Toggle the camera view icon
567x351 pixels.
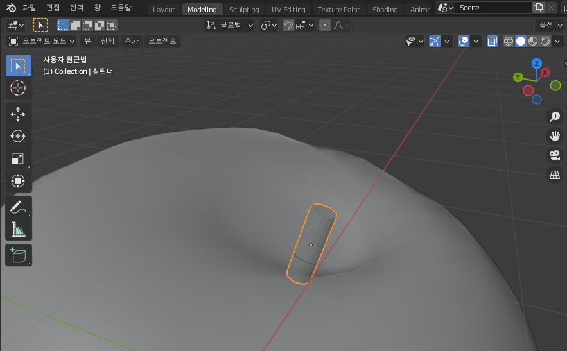click(555, 155)
